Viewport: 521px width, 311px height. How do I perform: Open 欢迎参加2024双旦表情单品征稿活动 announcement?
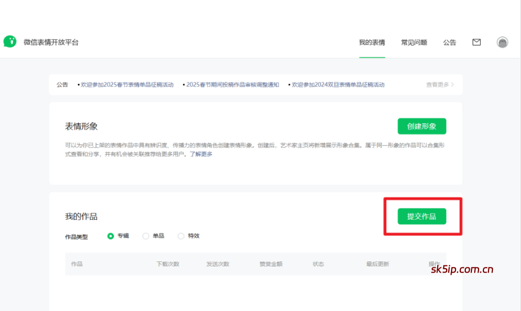[338, 85]
